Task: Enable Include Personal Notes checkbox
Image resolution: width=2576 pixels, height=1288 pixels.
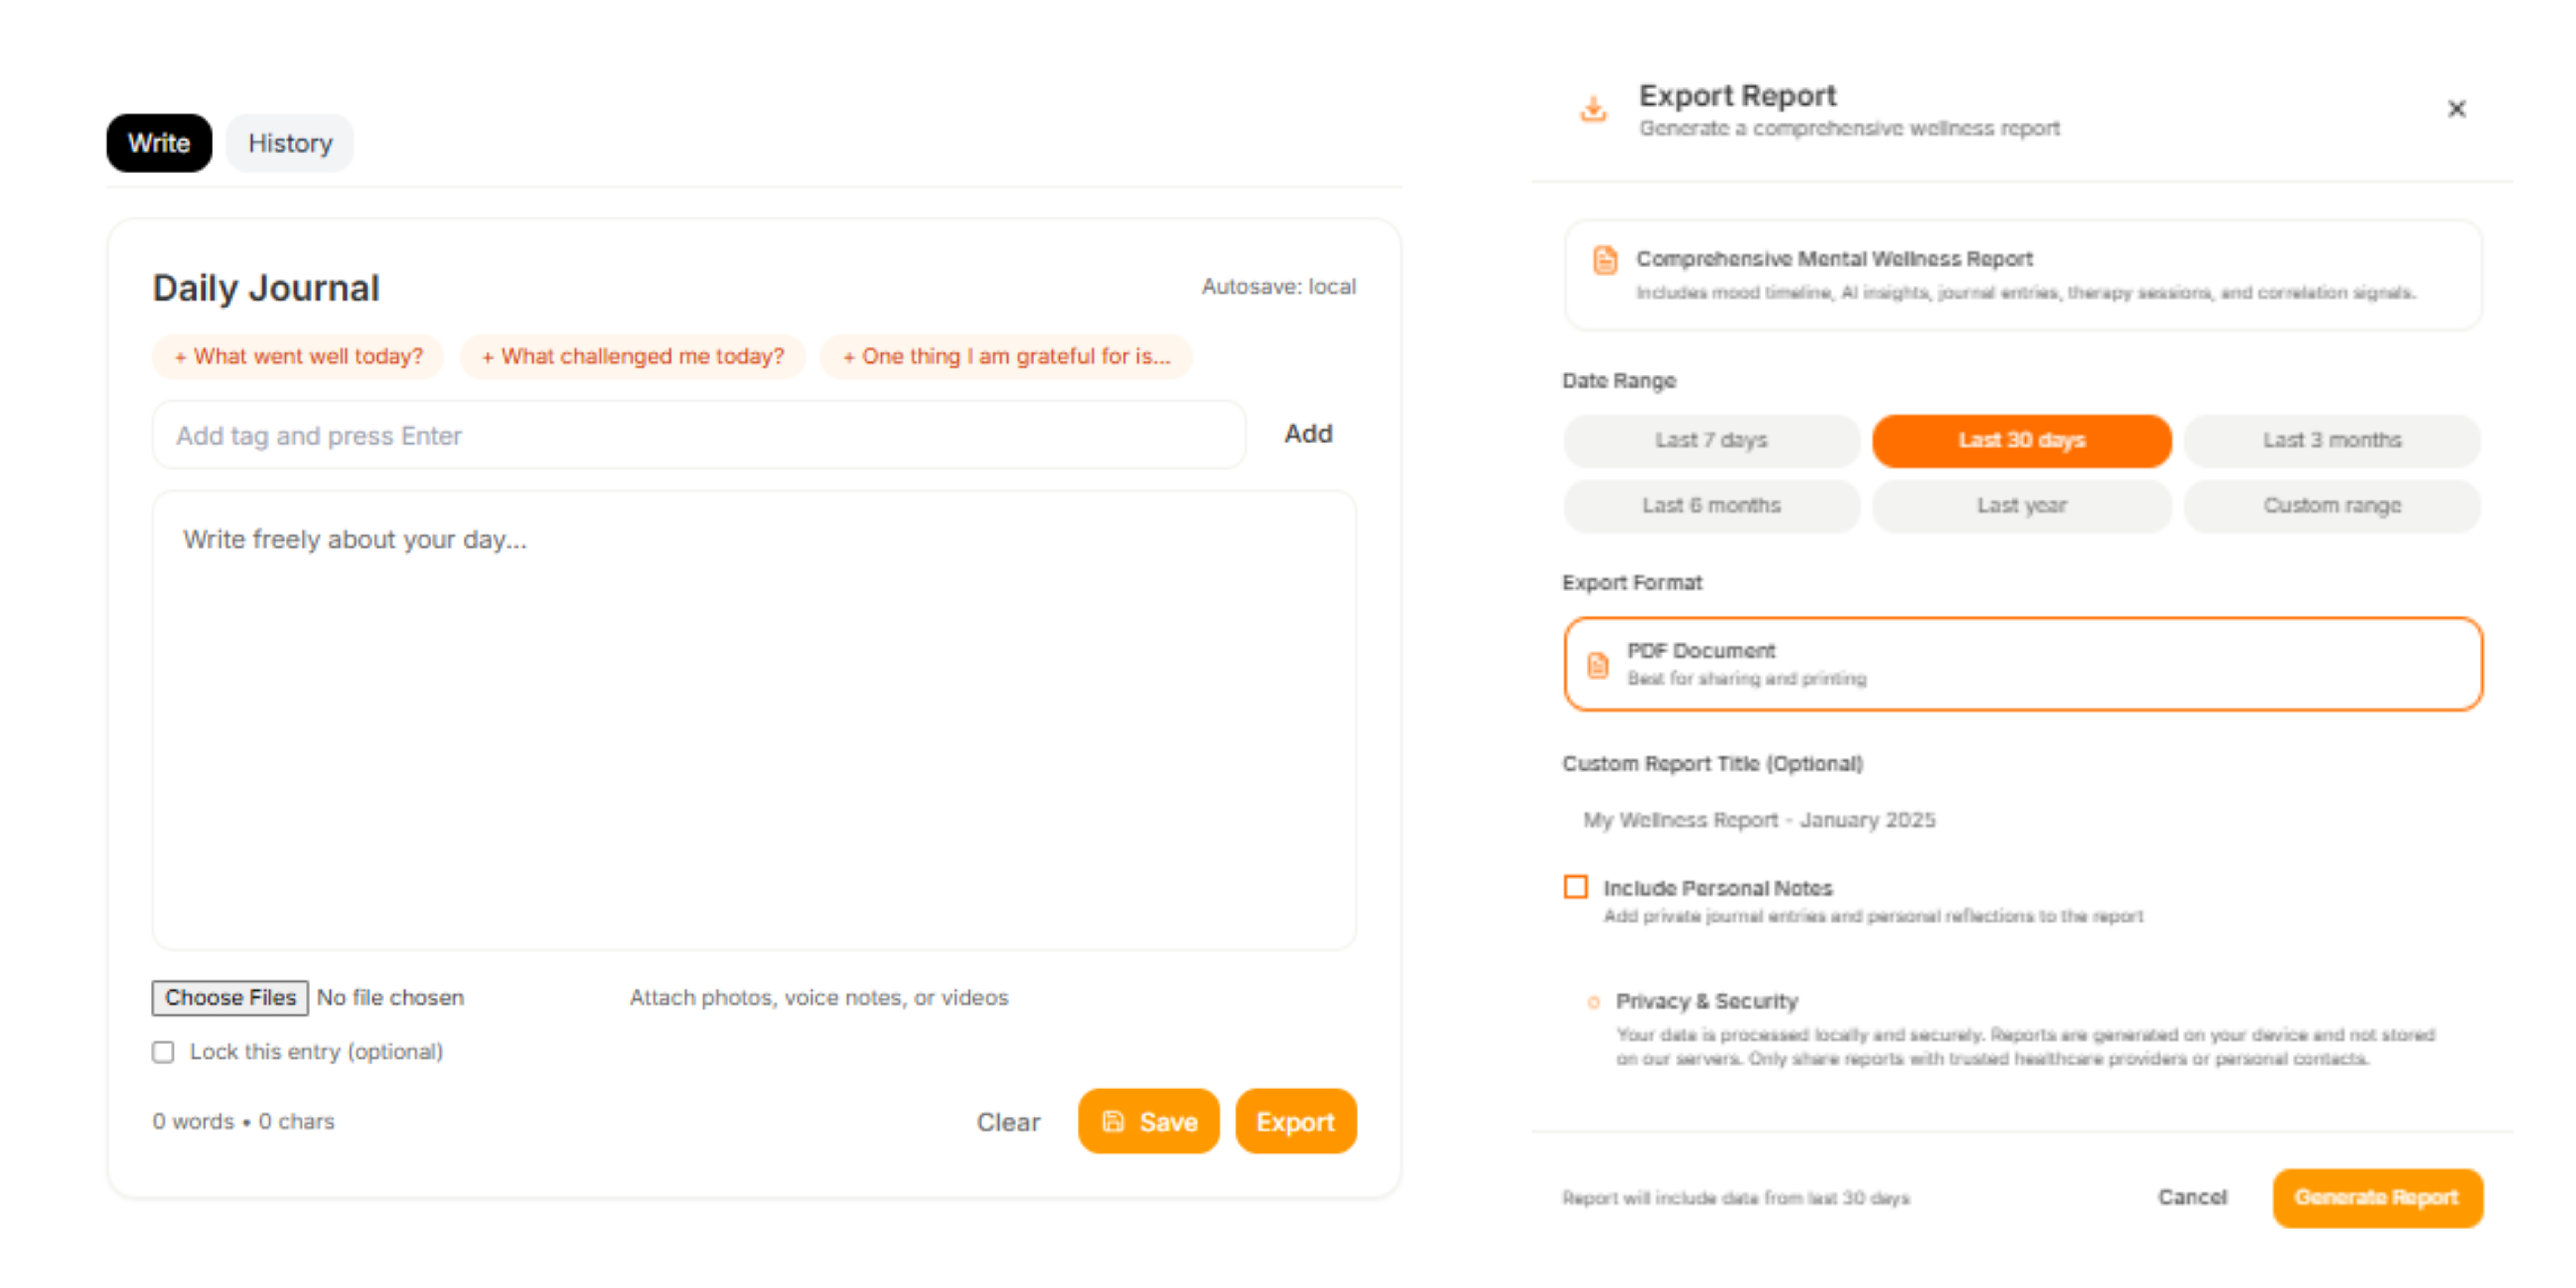Action: [x=1576, y=887]
